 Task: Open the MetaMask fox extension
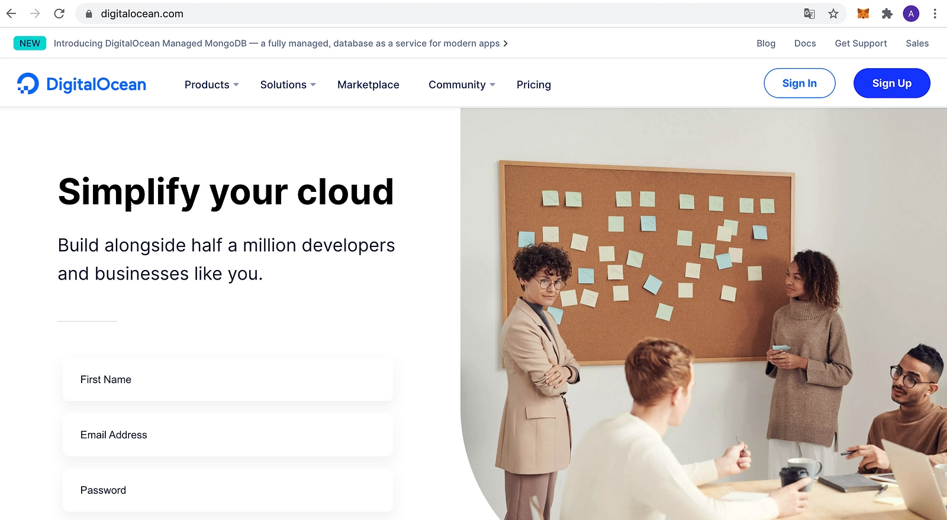pos(863,14)
